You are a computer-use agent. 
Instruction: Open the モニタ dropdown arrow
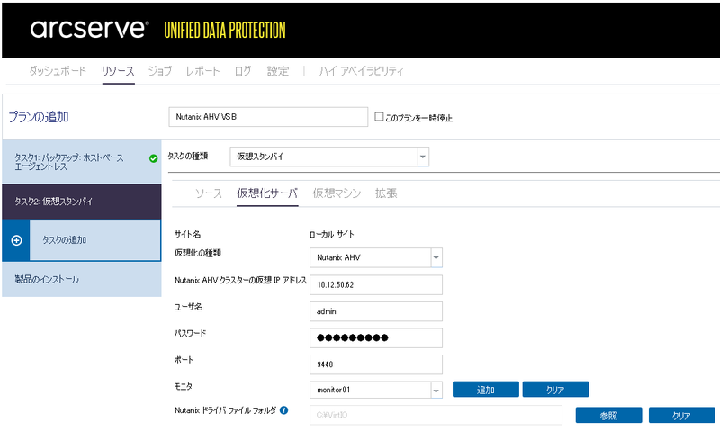pos(436,391)
